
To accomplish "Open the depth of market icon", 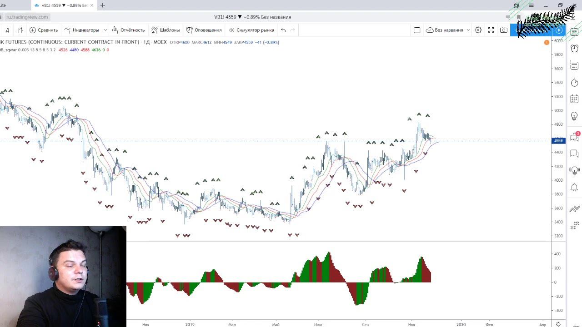I will click(x=574, y=225).
